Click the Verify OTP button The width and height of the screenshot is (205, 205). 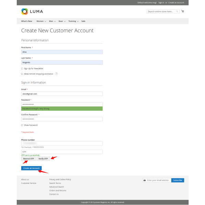[43, 159]
